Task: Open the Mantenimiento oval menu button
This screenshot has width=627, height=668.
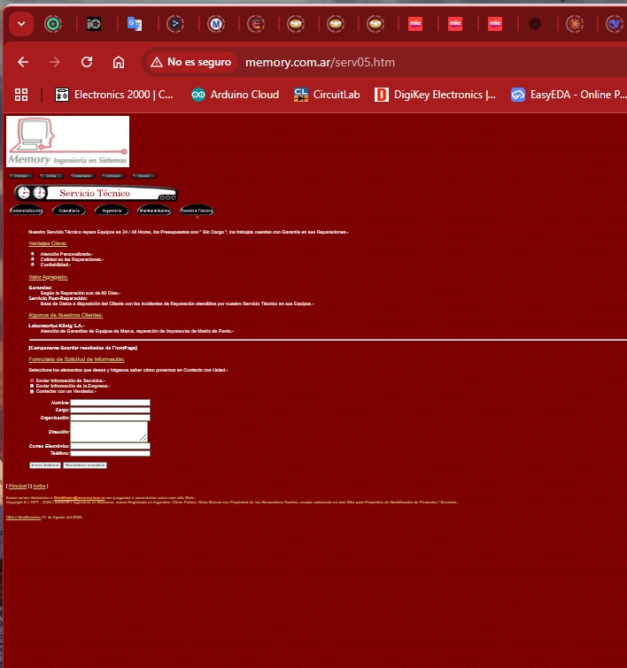Action: [154, 211]
